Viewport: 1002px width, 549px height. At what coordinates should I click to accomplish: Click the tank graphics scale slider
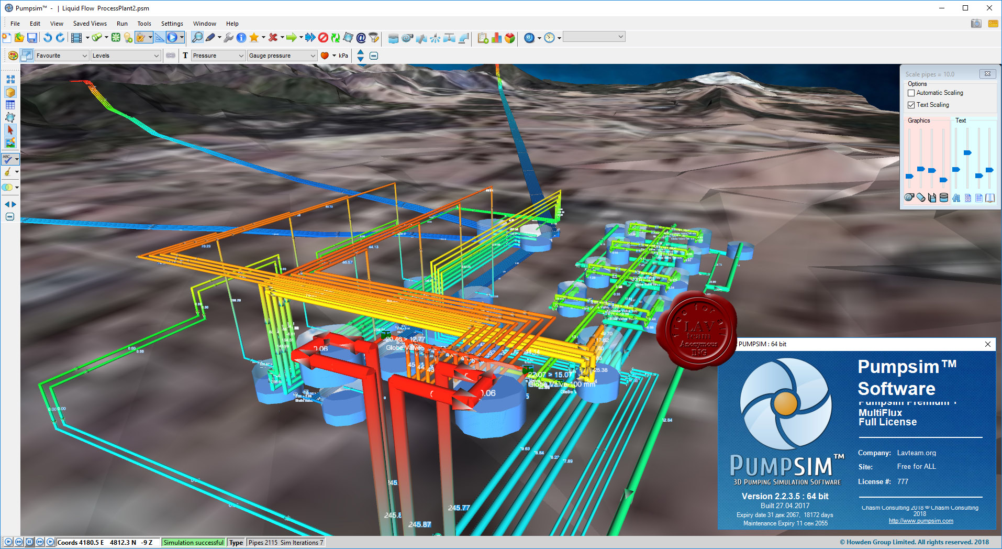tap(943, 180)
